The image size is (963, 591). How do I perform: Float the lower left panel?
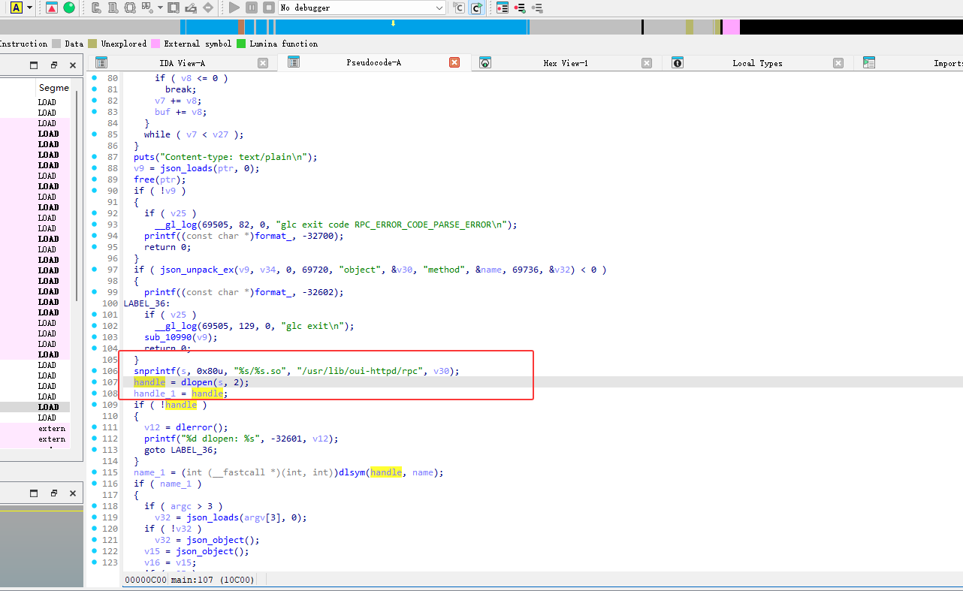pyautogui.click(x=54, y=493)
